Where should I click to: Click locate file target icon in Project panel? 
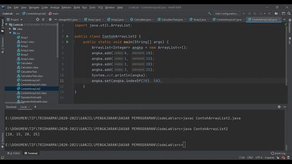37,20
